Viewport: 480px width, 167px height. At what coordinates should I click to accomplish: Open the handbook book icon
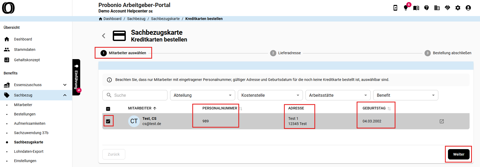click(416, 8)
